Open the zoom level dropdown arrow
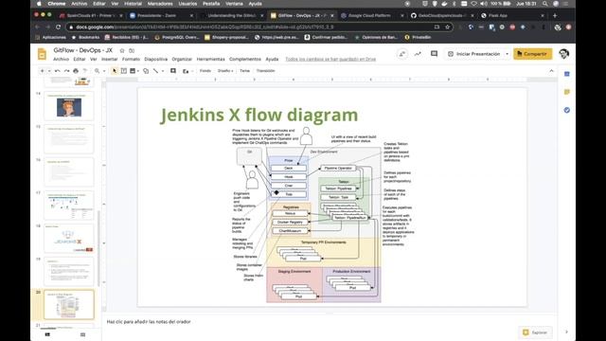The width and height of the screenshot is (606, 341). click(x=103, y=71)
